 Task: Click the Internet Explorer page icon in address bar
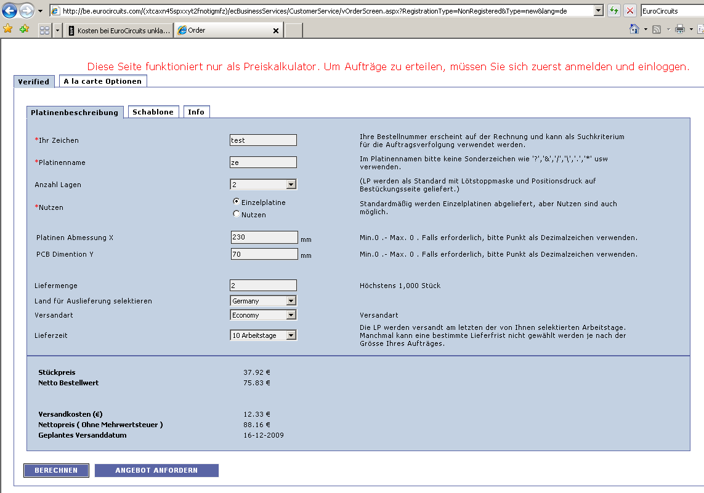pyautogui.click(x=55, y=10)
